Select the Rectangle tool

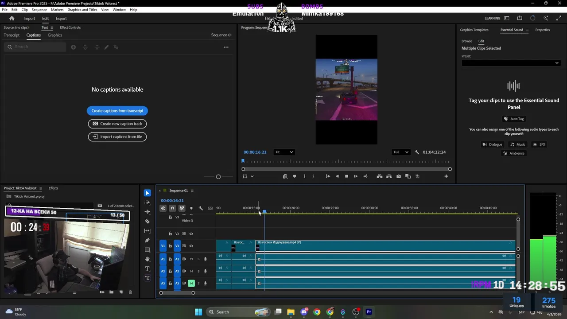pyautogui.click(x=148, y=250)
